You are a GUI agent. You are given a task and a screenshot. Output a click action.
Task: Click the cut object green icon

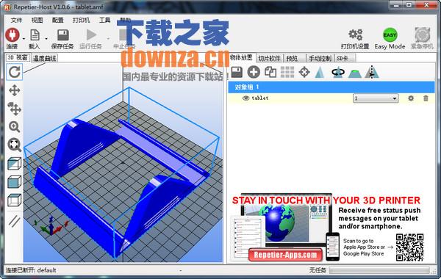(355, 73)
